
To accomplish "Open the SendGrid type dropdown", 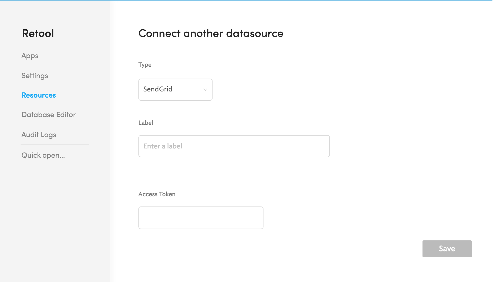I will (x=175, y=90).
